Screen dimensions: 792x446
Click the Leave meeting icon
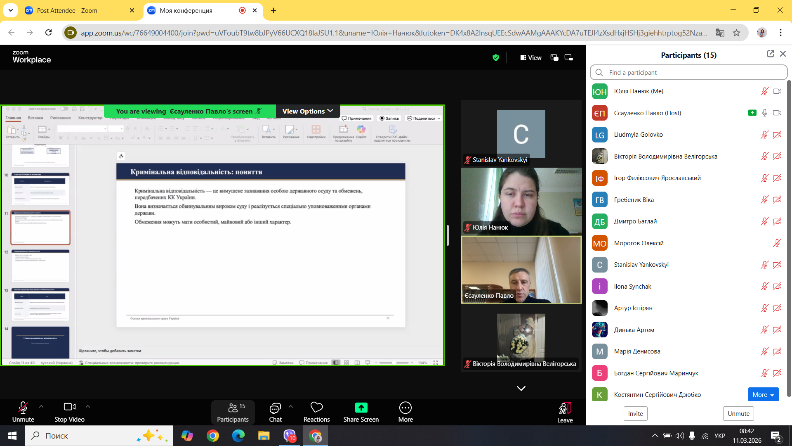[565, 408]
